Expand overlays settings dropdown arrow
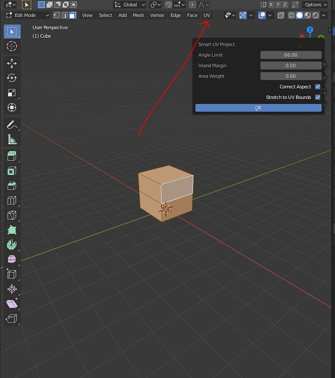Viewport: 335px width, 378px height. coord(270,16)
